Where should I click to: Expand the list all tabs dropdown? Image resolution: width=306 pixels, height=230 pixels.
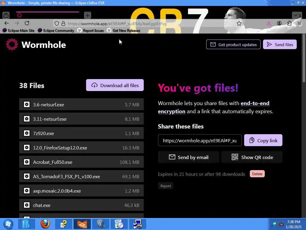coord(297,15)
